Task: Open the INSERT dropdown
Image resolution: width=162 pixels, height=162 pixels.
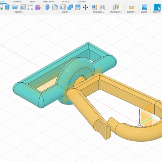Action: pyautogui.click(x=145, y=12)
